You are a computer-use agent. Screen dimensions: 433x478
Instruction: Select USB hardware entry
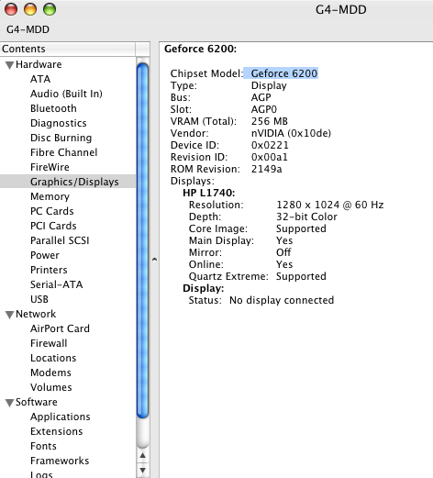tap(39, 299)
